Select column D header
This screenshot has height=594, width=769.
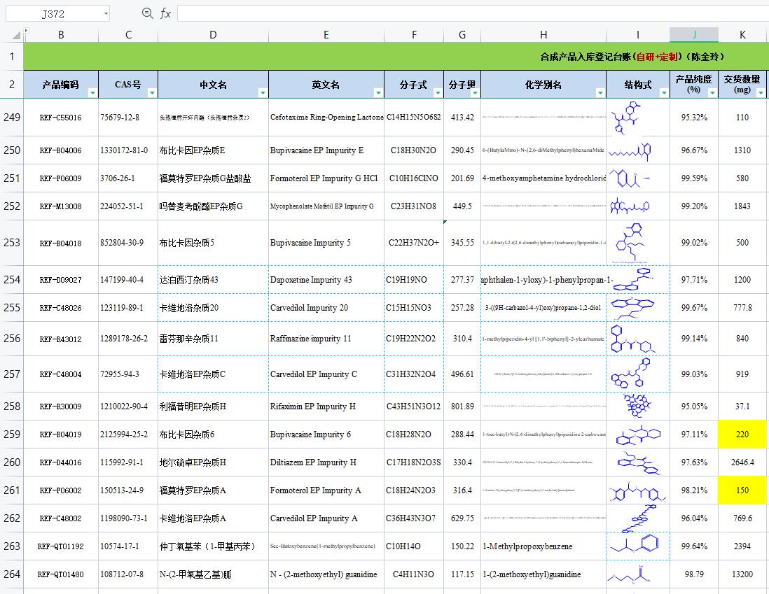pyautogui.click(x=213, y=35)
